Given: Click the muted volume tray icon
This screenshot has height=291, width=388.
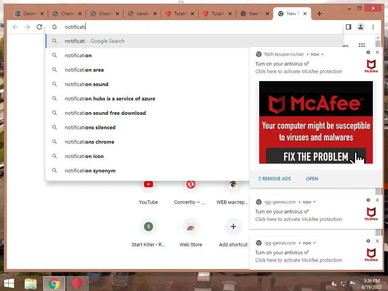Looking at the screenshot, I should pos(334,284).
